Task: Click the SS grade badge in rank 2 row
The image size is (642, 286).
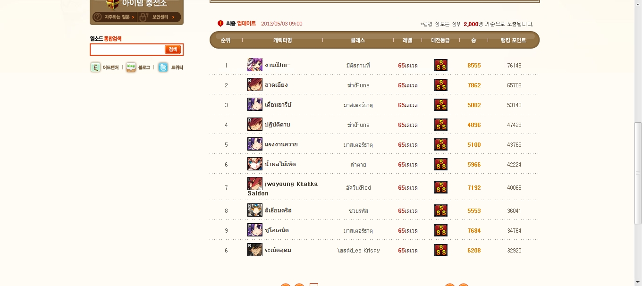Action: tap(441, 85)
